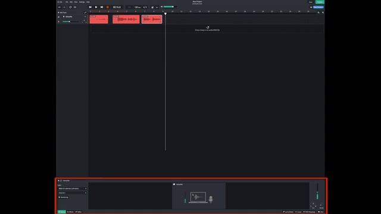Start playback with the Play button
Image resolution: width=381 pixels, height=214 pixels.
pyautogui.click(x=96, y=7)
